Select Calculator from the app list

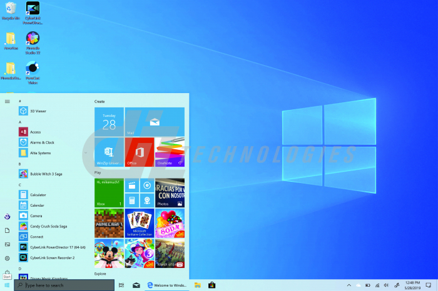(x=38, y=195)
